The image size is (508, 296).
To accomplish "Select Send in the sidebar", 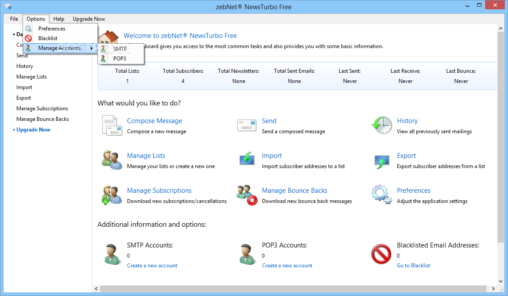I will click(x=22, y=56).
